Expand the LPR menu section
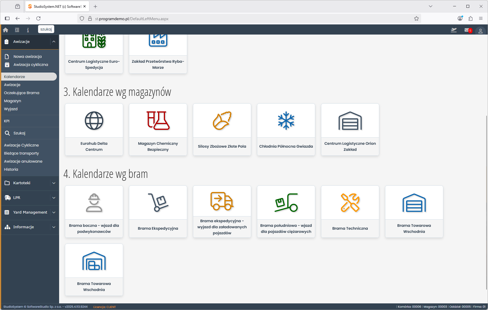This screenshot has height=310, width=488. coord(54,198)
